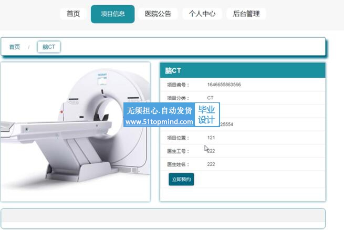Viewport: 344px width, 230px height.
Task: Select the 项目信息 navigation tab
Action: 113,14
